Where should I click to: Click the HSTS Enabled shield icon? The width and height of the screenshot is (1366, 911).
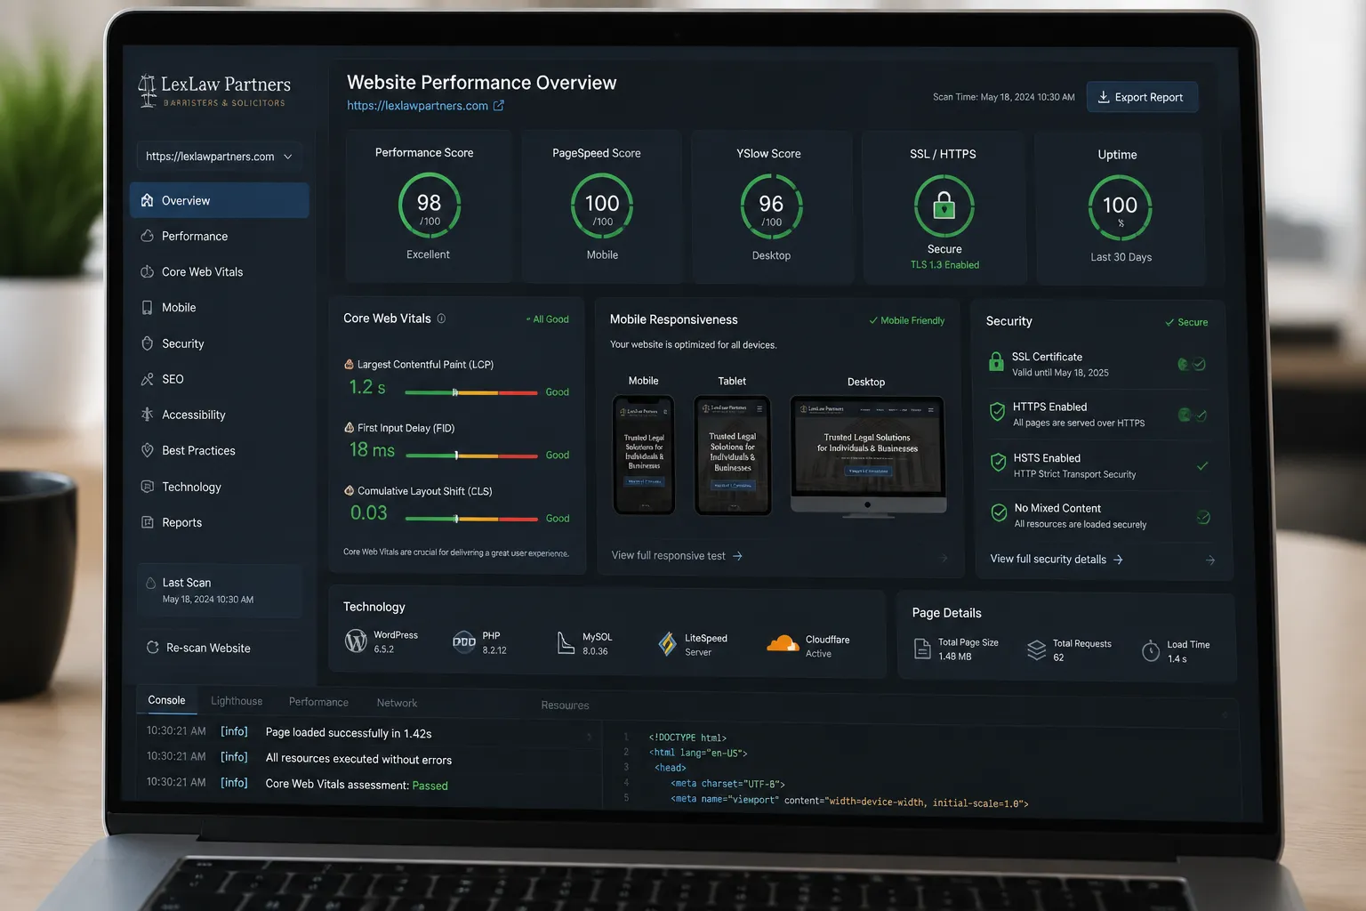pyautogui.click(x=998, y=463)
